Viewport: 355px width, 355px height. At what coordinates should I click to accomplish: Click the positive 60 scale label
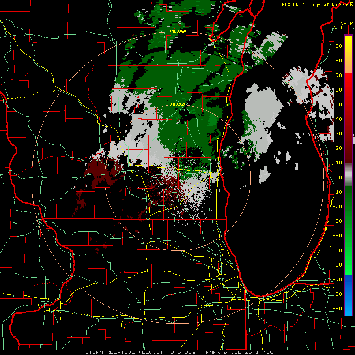pyautogui.click(x=339, y=90)
